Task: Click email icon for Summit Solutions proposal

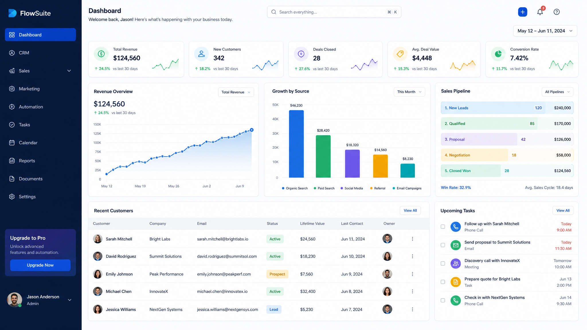Action: pos(455,245)
